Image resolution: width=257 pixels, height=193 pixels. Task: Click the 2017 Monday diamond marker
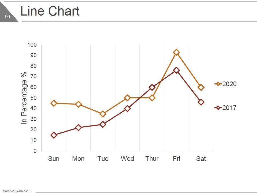78,128
